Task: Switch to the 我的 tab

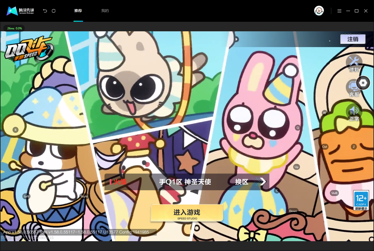Action: (x=105, y=11)
